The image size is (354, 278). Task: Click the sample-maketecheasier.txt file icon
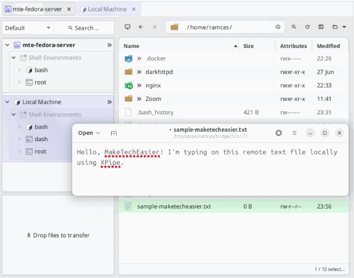(x=128, y=206)
